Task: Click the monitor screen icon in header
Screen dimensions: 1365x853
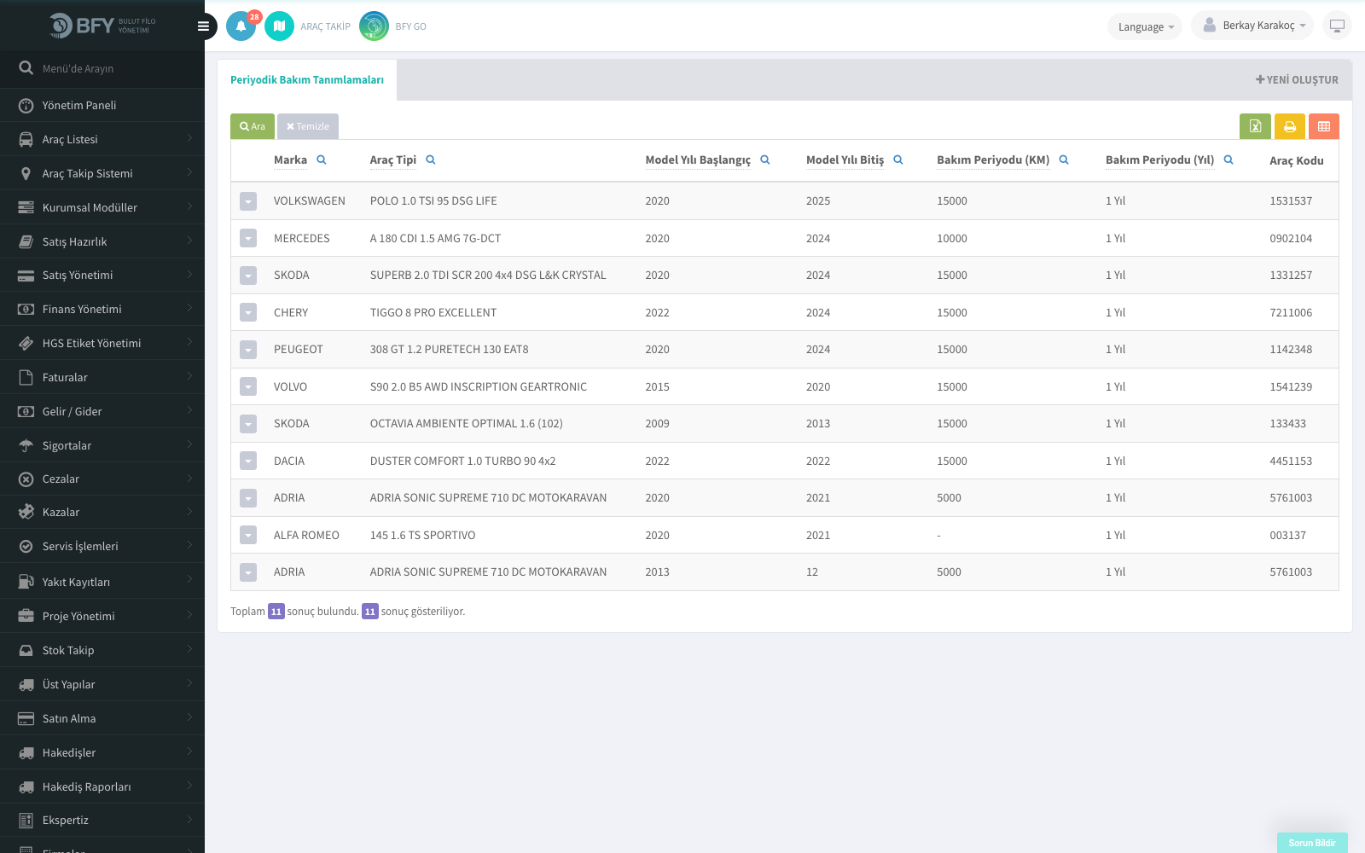Action: coord(1337,26)
